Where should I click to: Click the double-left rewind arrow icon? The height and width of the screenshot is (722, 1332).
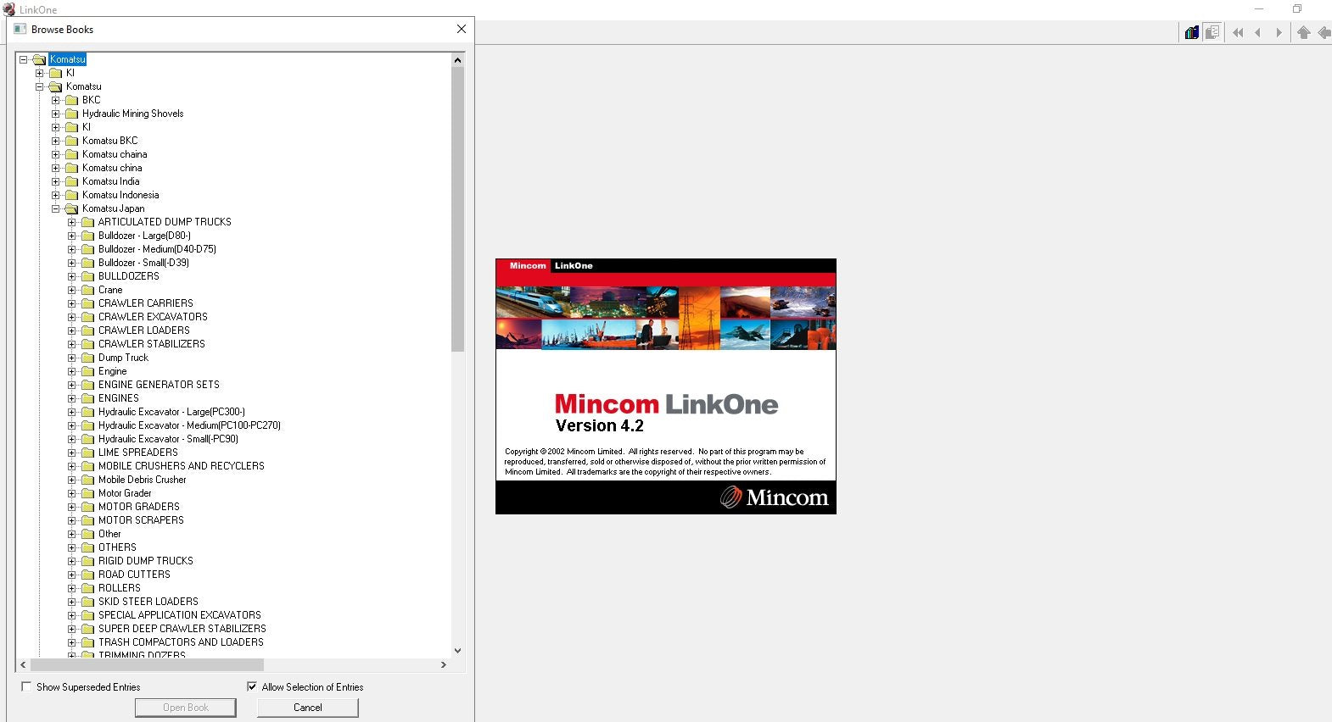pyautogui.click(x=1238, y=33)
